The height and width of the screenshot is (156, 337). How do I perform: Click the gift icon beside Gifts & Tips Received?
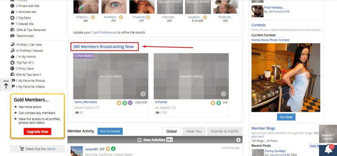12,30
